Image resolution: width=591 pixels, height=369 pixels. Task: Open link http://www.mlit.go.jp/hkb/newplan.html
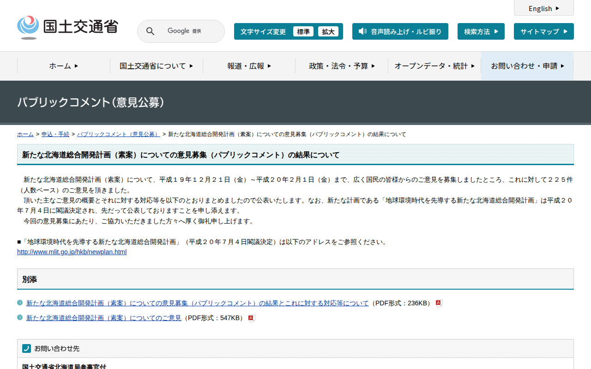[72, 251]
